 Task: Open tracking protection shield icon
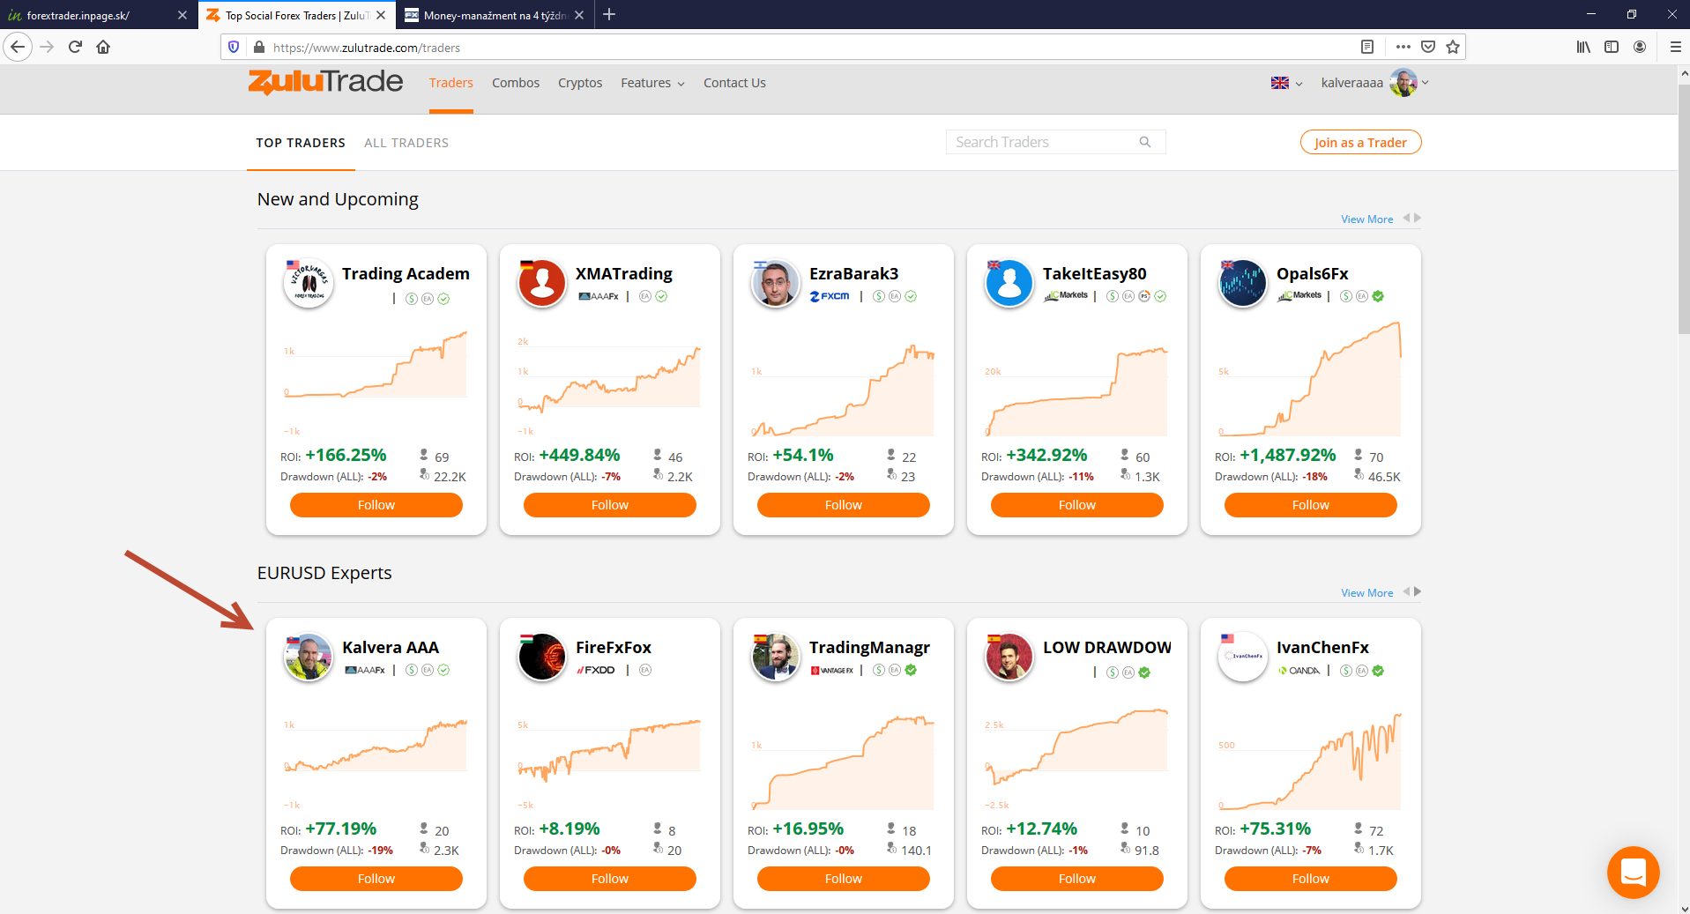click(x=234, y=47)
